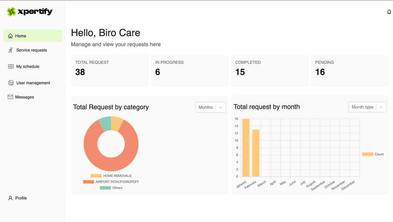393x222 pixels.
Task: Open the Total Request summary card
Action: point(110,71)
